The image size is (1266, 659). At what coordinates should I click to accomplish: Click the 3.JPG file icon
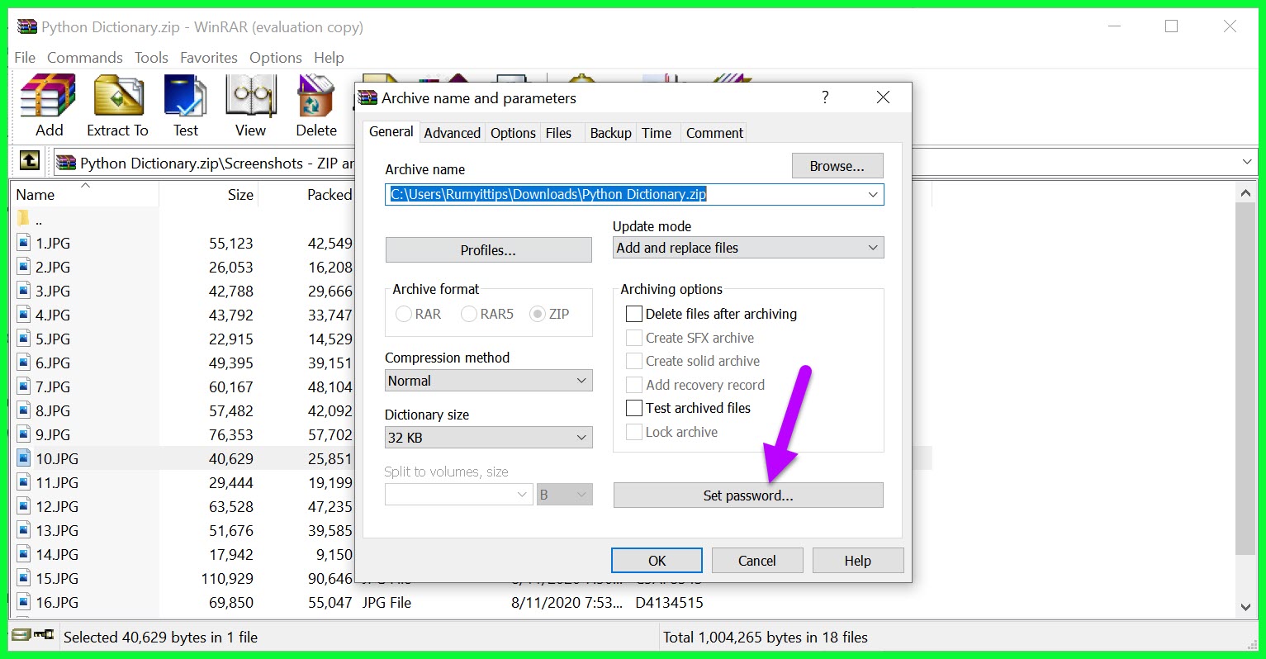24,291
